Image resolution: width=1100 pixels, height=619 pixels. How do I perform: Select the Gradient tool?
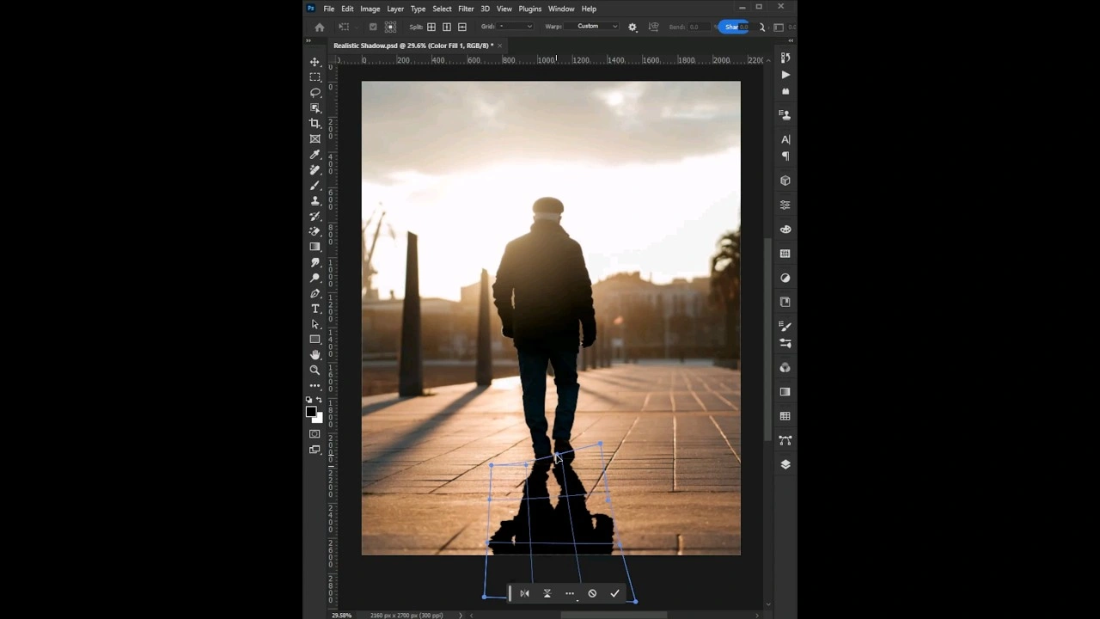tap(315, 247)
